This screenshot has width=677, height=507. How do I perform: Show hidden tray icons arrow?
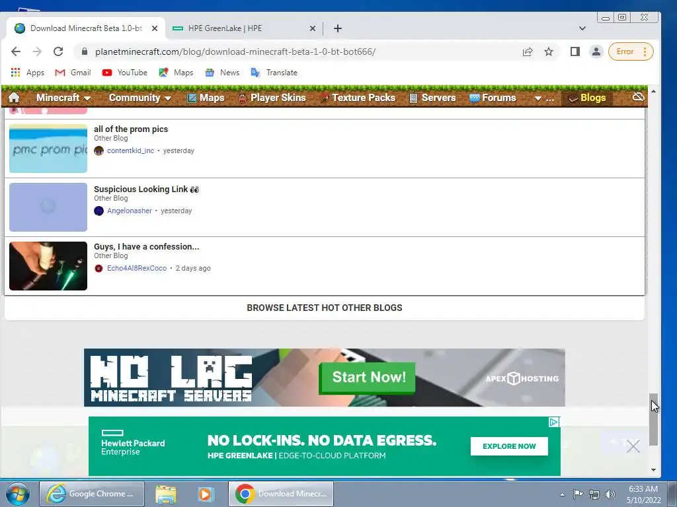(x=562, y=494)
